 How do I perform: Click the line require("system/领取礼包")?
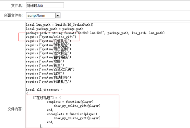48,82
